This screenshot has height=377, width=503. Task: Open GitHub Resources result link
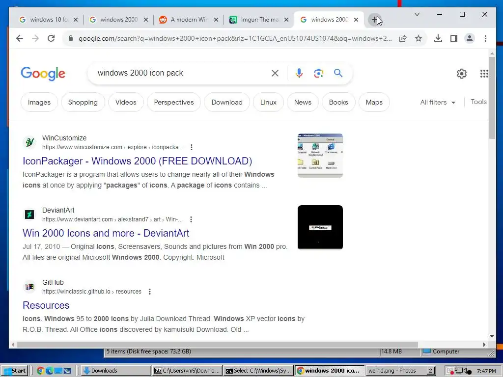46,305
